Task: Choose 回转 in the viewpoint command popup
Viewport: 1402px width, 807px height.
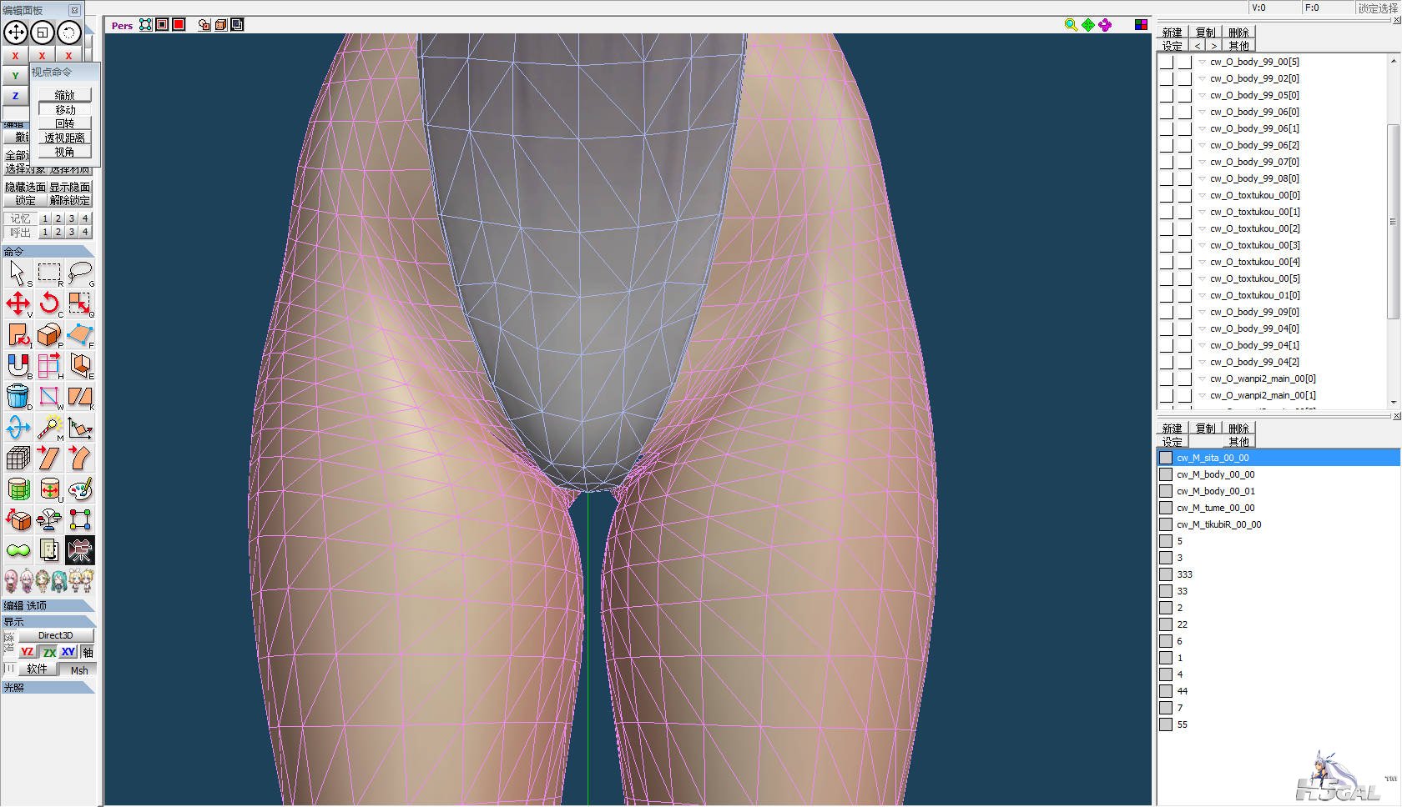Action: click(65, 123)
